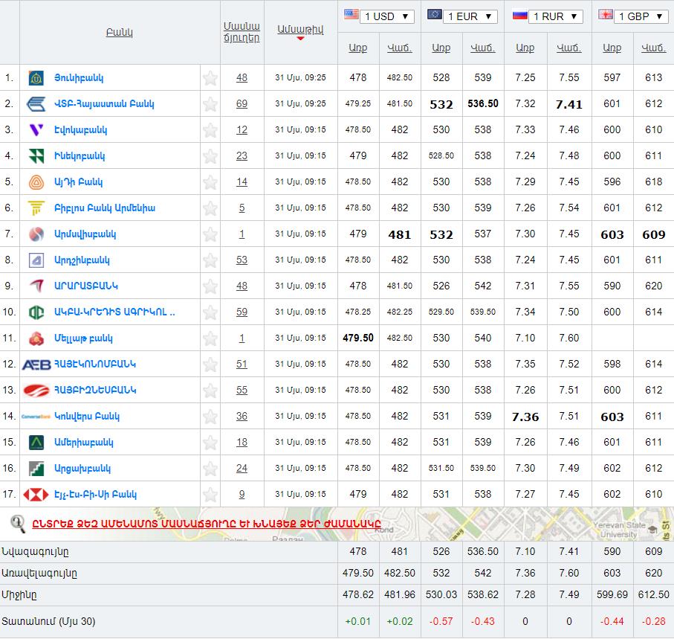
Task: Click the Unibank logo icon in row 1
Action: [36, 78]
